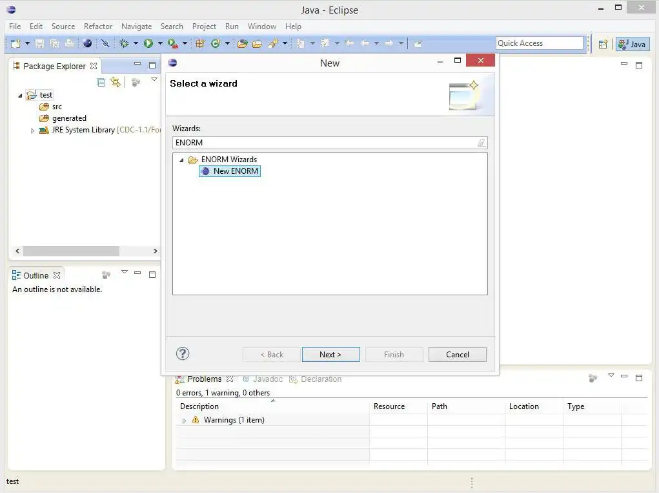
Task: Click the Save All toolbar icon
Action: tap(55, 43)
